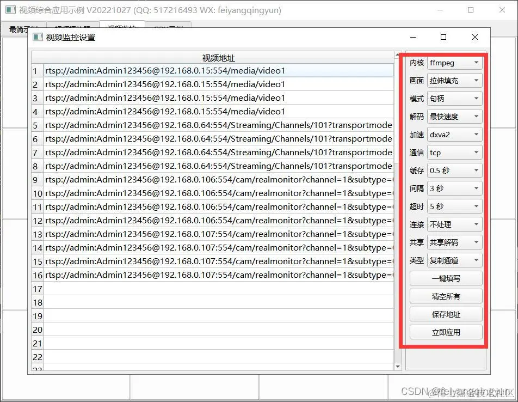Expand the 缓存 dropdown showing 0.5 秒

coord(454,170)
